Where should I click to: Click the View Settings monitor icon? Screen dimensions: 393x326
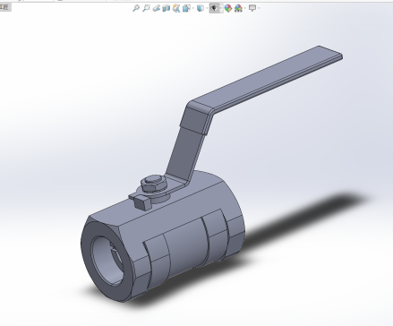252,8
